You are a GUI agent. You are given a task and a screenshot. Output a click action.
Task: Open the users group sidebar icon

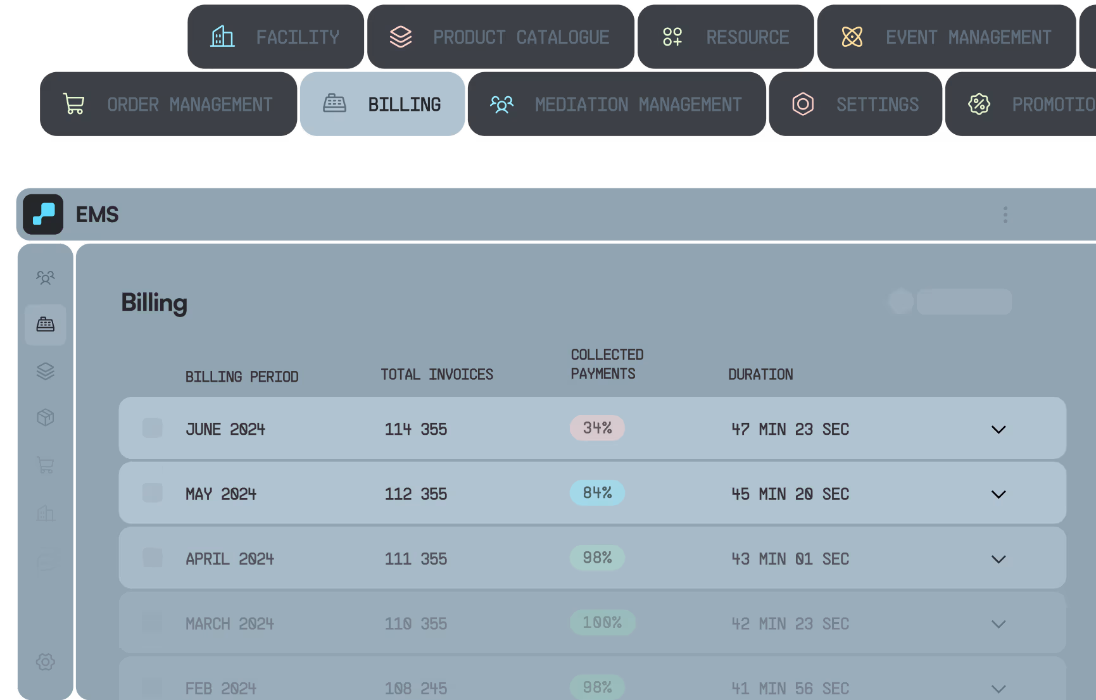46,278
